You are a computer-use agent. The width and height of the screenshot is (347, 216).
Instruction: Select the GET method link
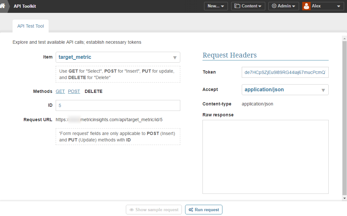click(x=60, y=91)
